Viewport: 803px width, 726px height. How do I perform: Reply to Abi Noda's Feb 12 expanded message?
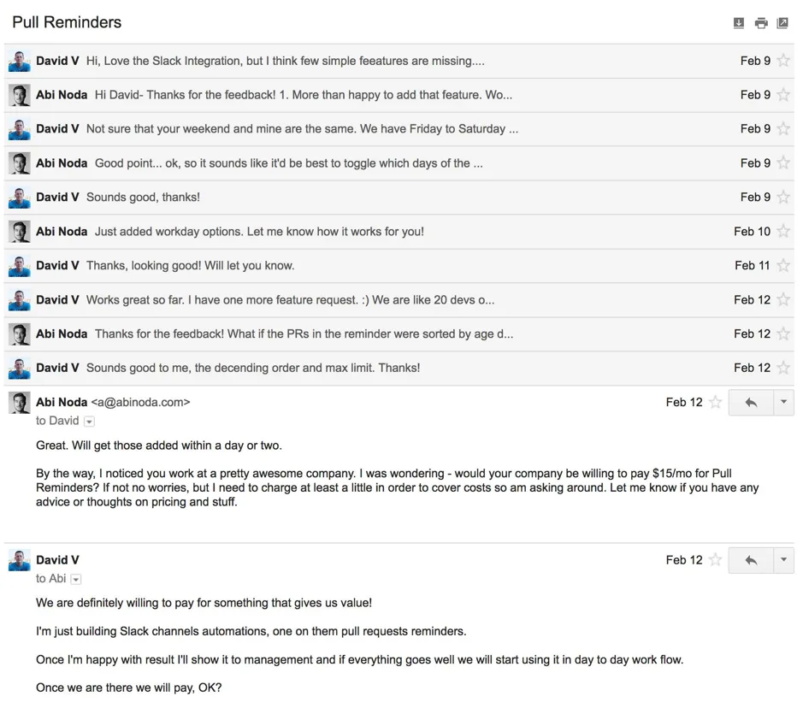coord(751,403)
